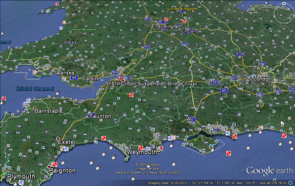Click the M54 motorway shield
Viewport: 295px width, 186px height.
coord(148,19)
